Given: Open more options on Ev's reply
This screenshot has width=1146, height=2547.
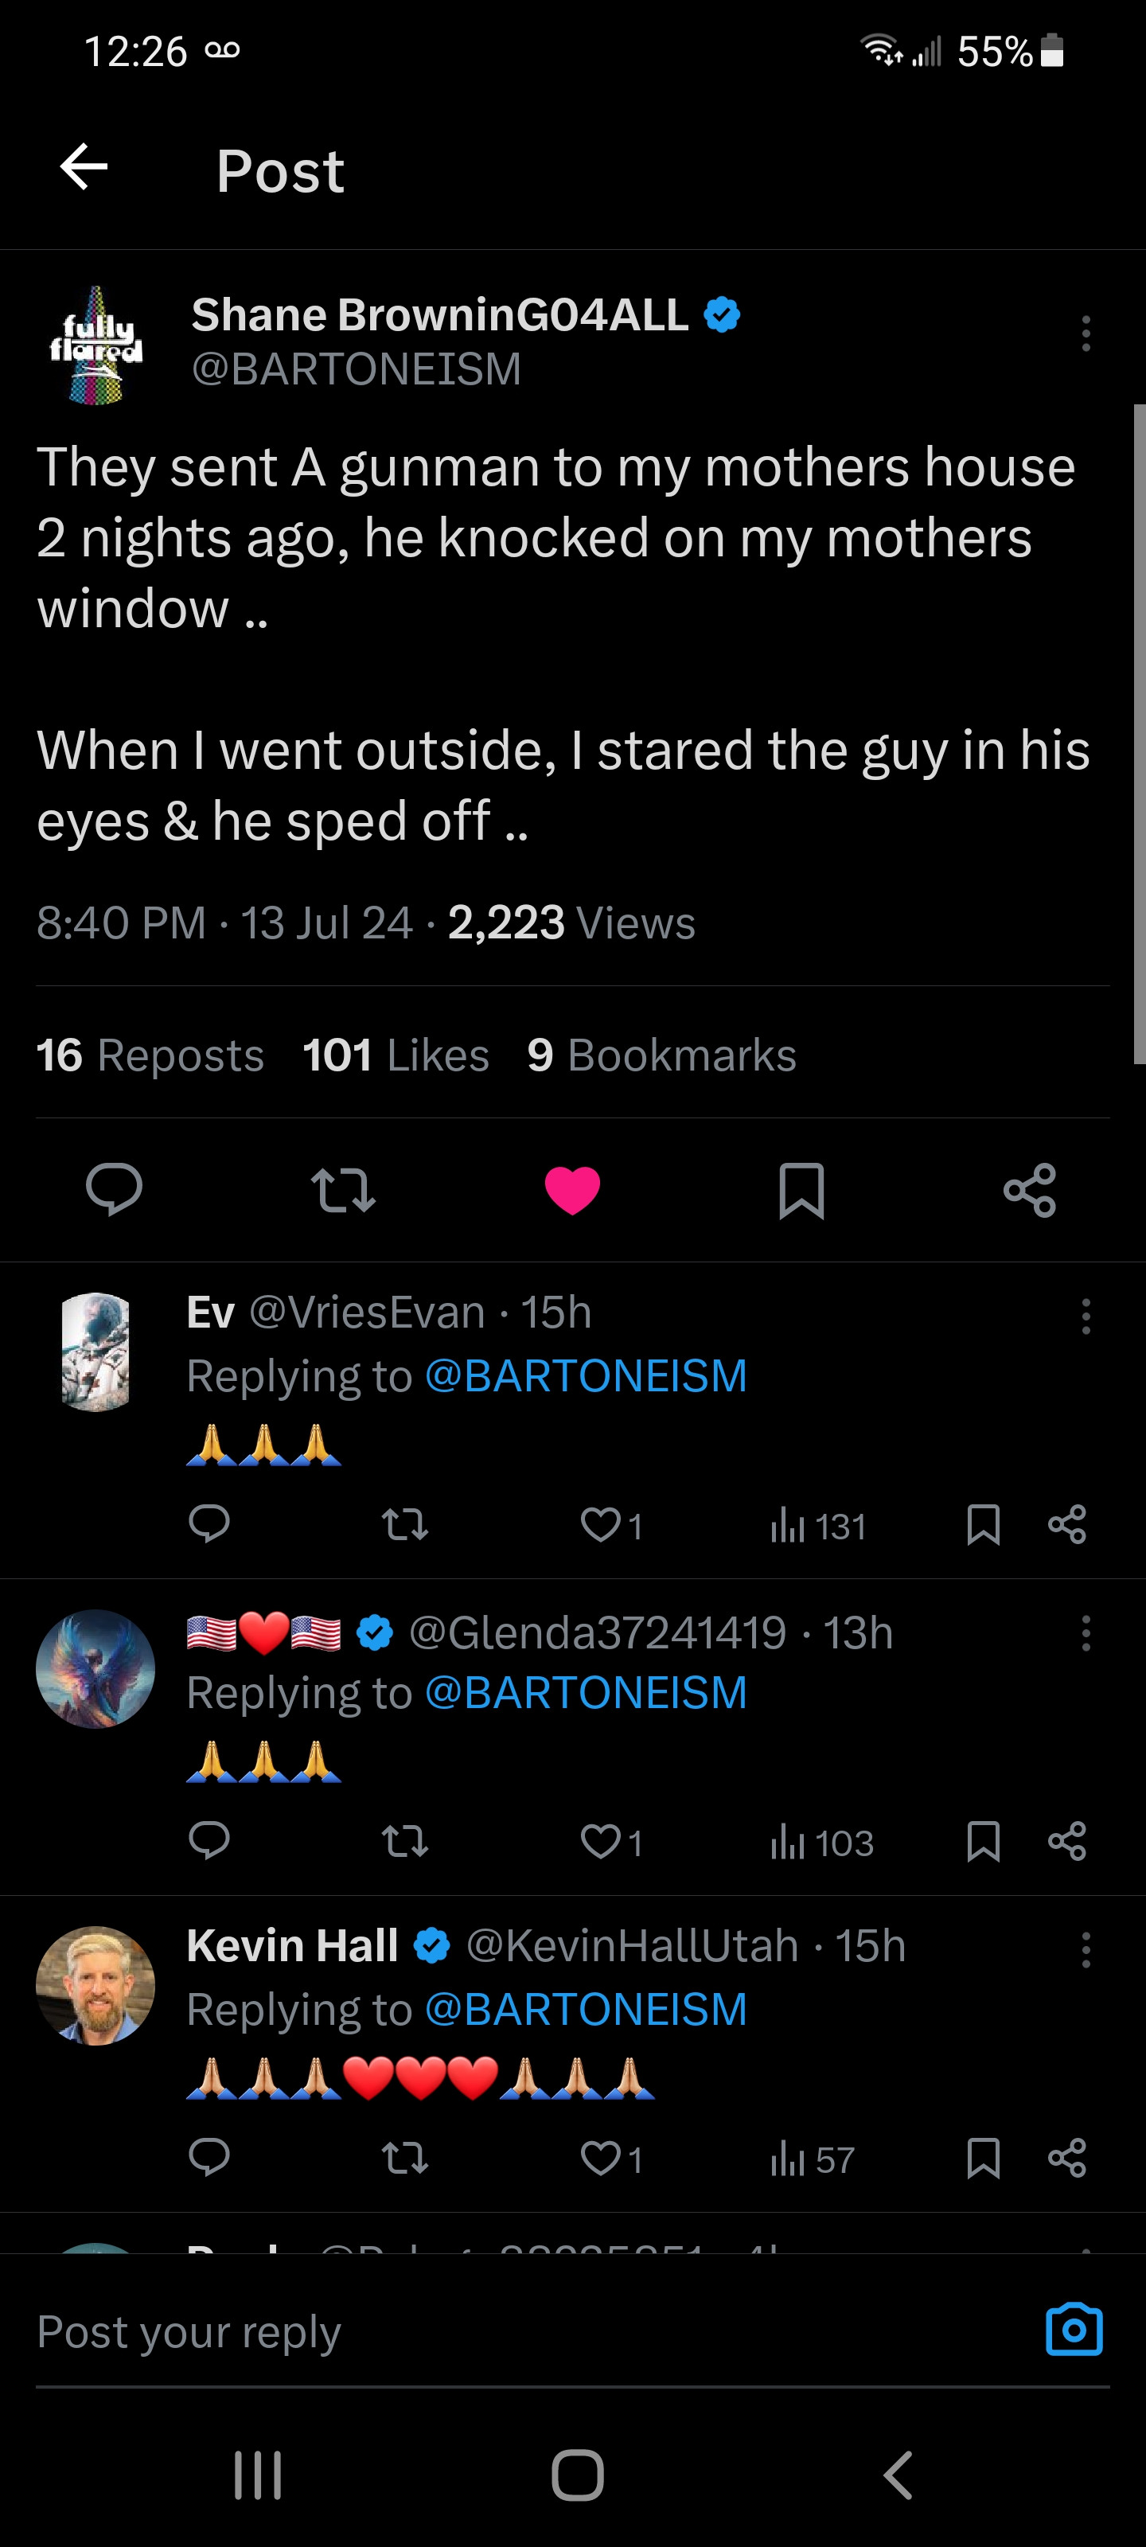Looking at the screenshot, I should pyautogui.click(x=1086, y=1316).
